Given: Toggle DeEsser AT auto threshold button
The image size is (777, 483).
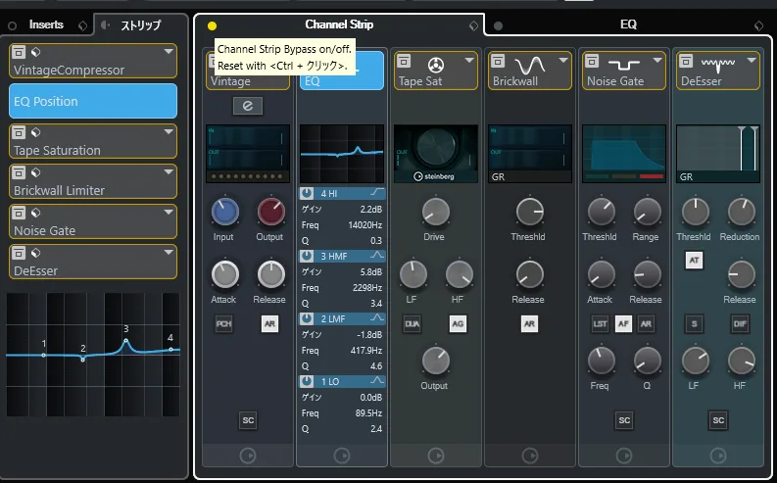Looking at the screenshot, I should point(694,260).
